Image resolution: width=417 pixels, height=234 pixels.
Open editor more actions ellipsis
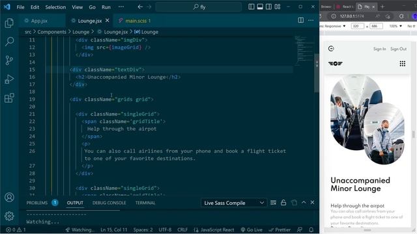pyautogui.click(x=311, y=20)
